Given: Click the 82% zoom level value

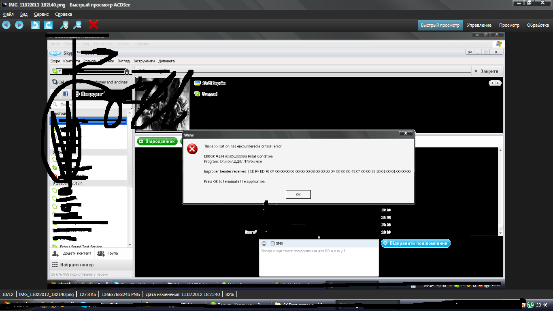Looking at the screenshot, I should [230, 294].
